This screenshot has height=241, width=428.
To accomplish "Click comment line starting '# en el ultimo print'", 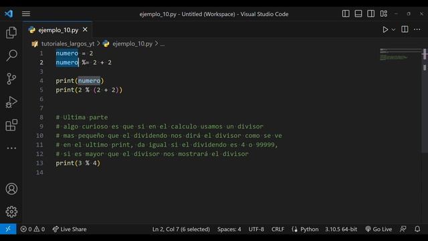I will (x=167, y=145).
